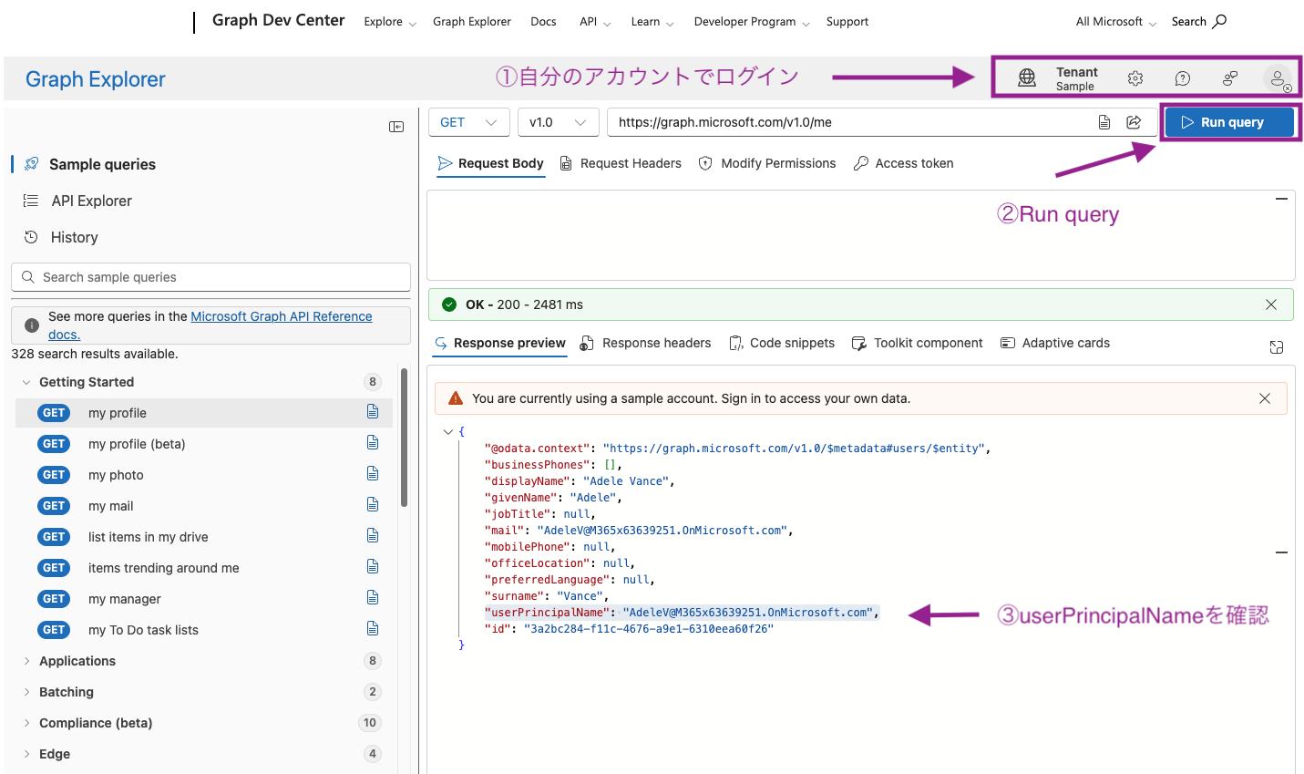1304x774 pixels.
Task: Select the my mail sample query
Action: [111, 506]
